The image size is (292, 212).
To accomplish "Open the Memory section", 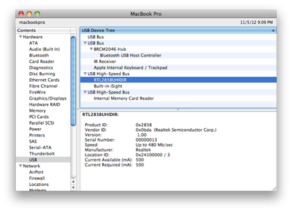I will (x=37, y=110).
